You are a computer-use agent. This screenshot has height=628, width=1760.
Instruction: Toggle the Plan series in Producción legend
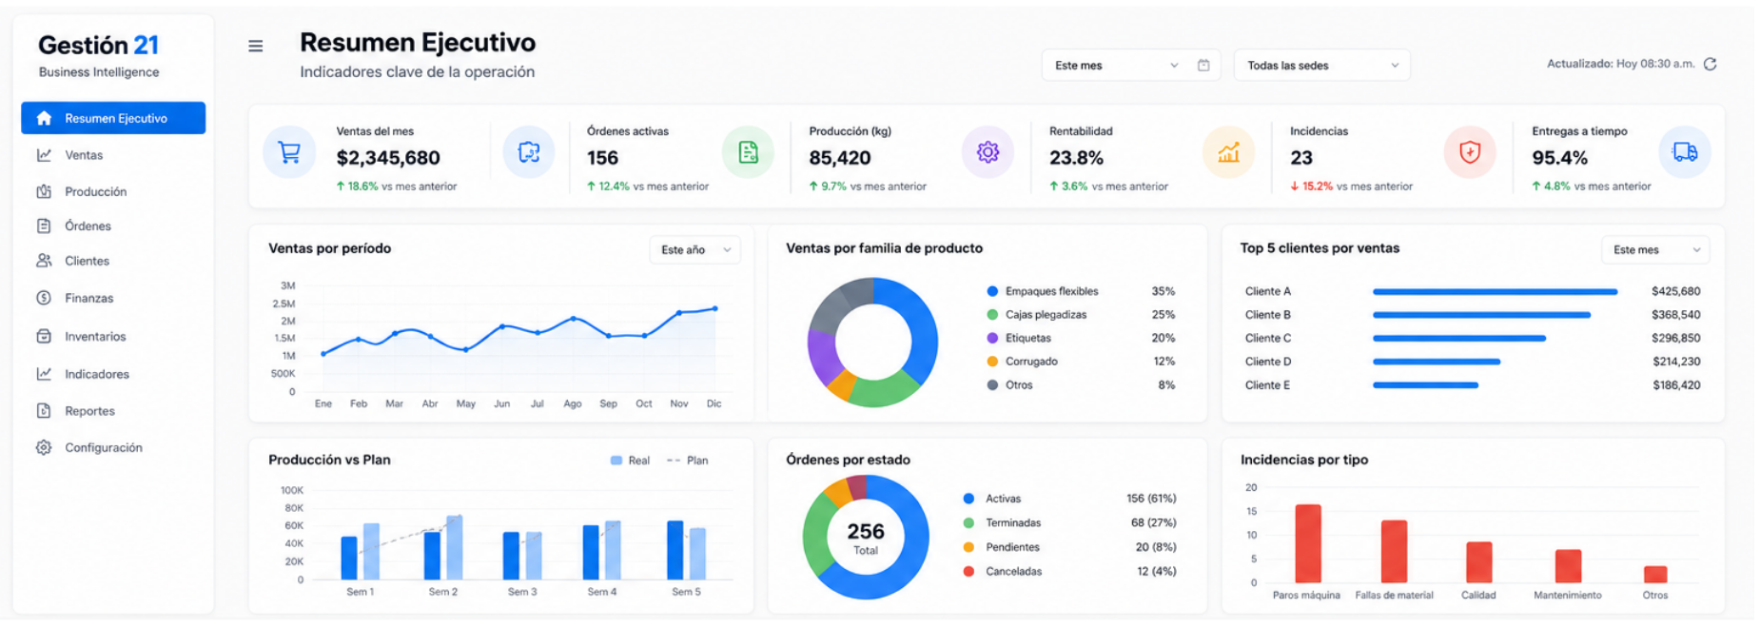[x=688, y=461]
